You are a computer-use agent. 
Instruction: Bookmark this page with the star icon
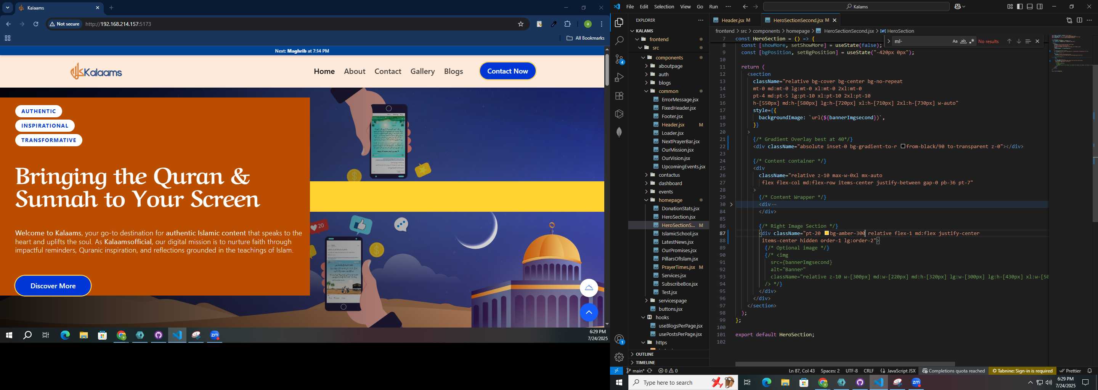520,24
